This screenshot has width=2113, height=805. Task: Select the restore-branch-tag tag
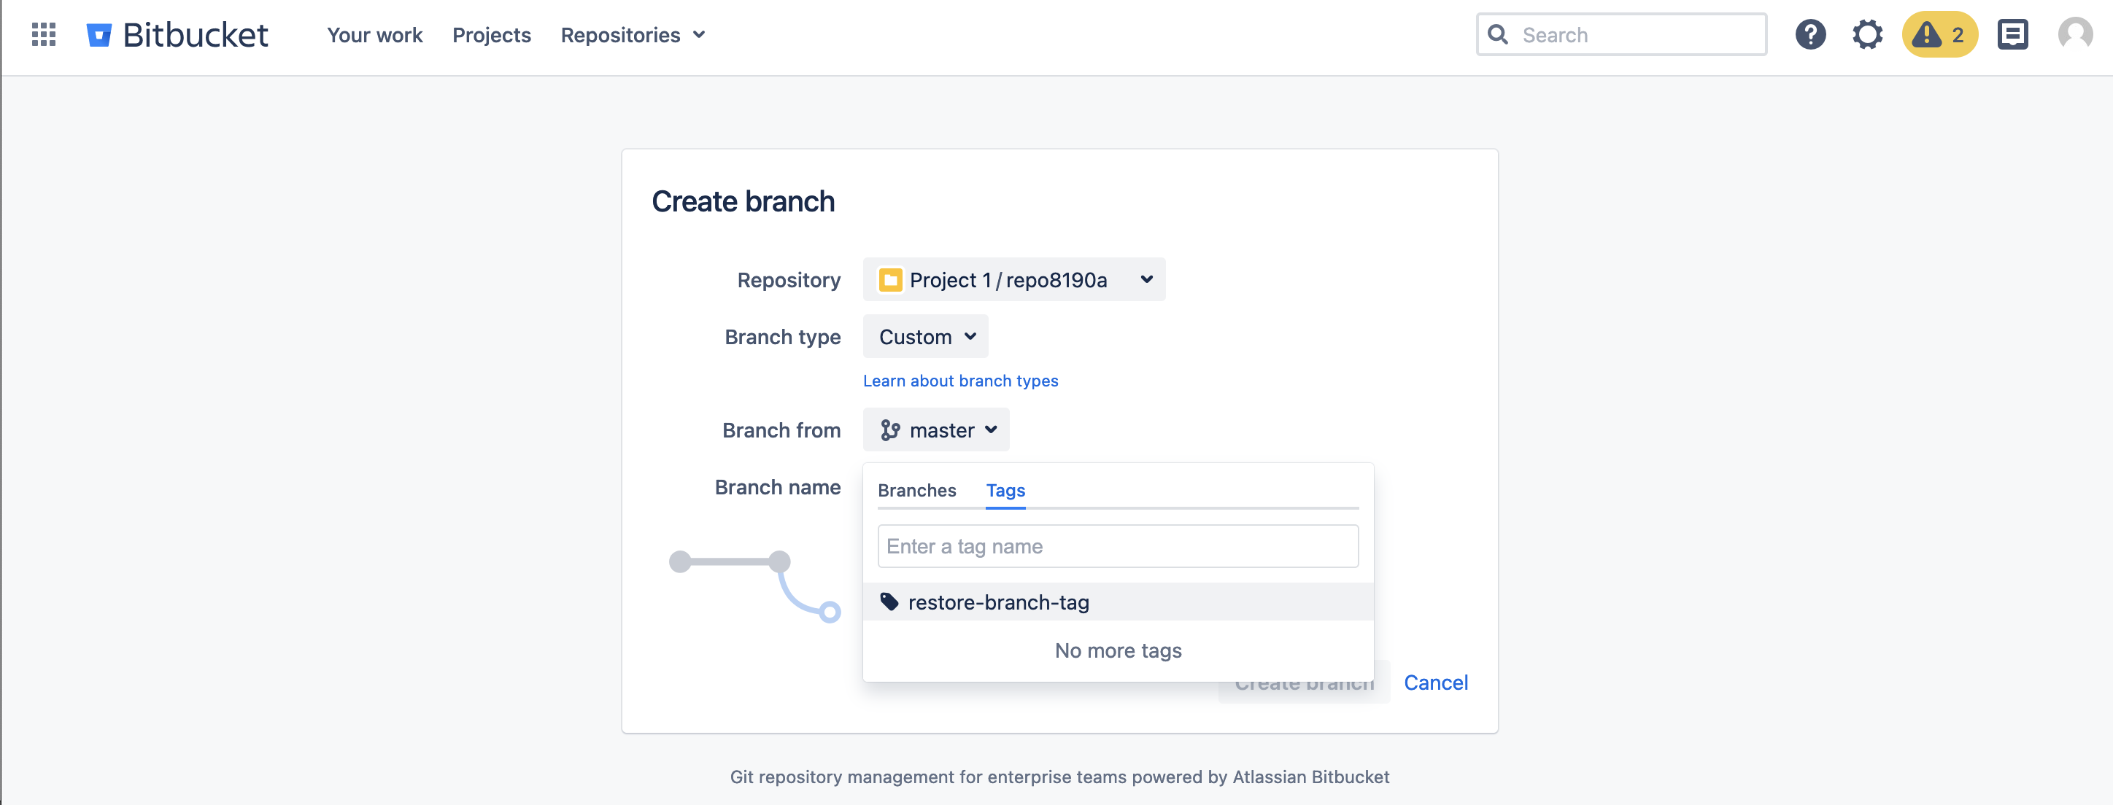pos(1118,602)
